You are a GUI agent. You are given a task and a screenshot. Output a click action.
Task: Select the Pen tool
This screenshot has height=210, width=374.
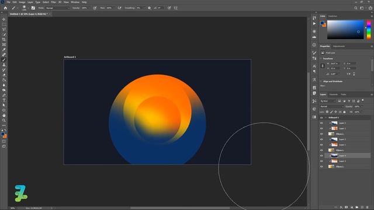tap(4, 95)
